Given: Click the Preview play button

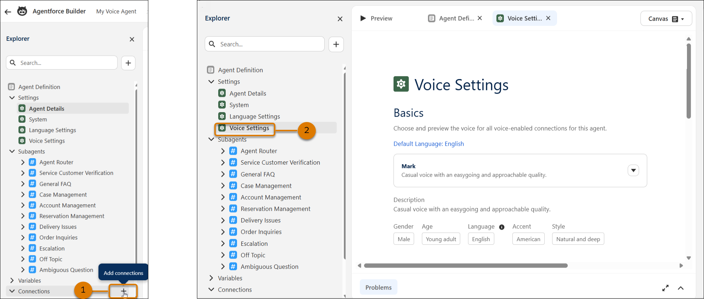Looking at the screenshot, I should pyautogui.click(x=363, y=18).
